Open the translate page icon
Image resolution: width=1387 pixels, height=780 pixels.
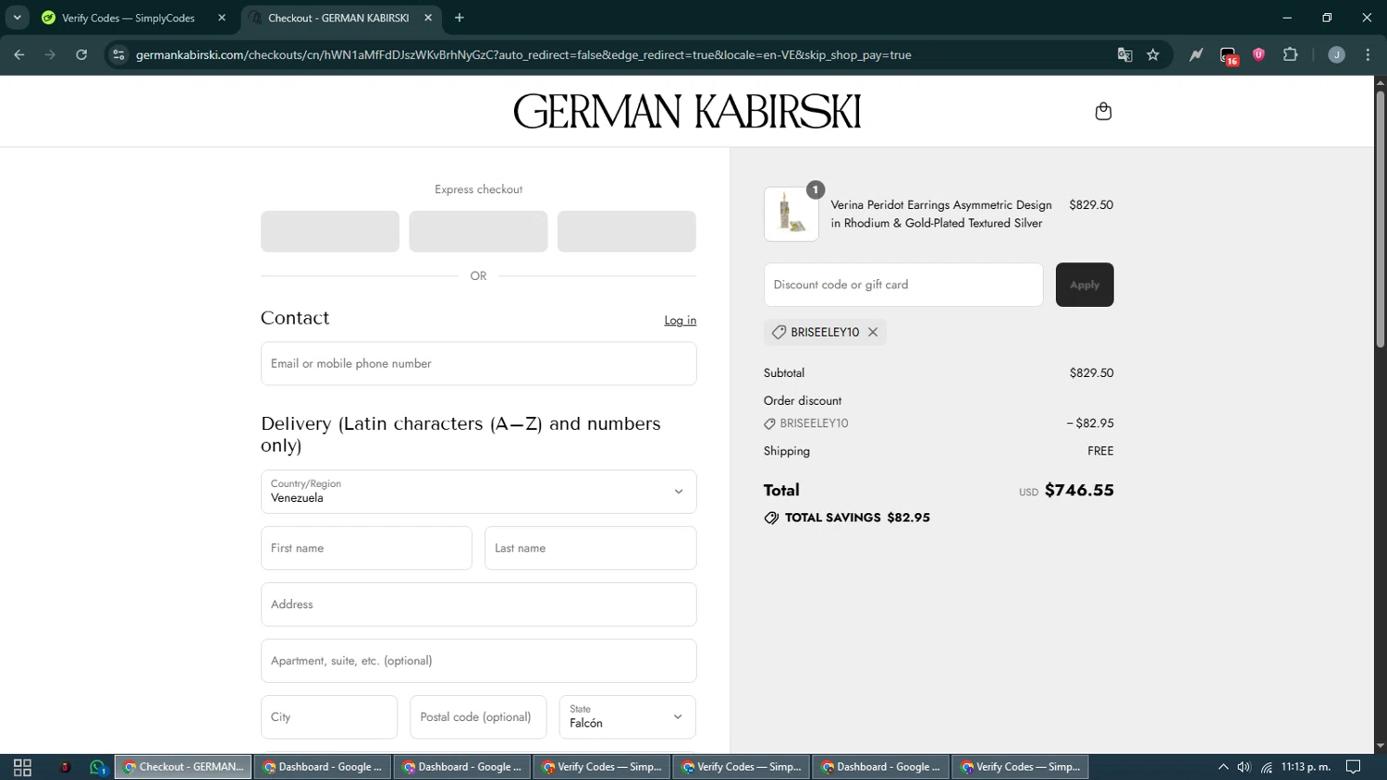pos(1124,55)
